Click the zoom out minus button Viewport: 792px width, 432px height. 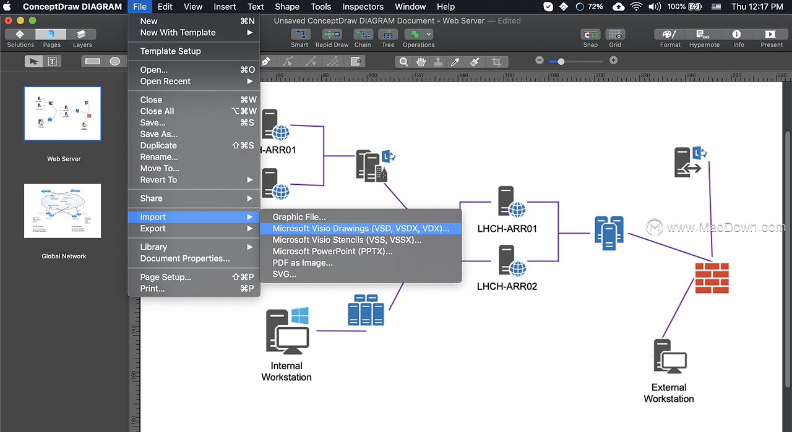point(540,61)
